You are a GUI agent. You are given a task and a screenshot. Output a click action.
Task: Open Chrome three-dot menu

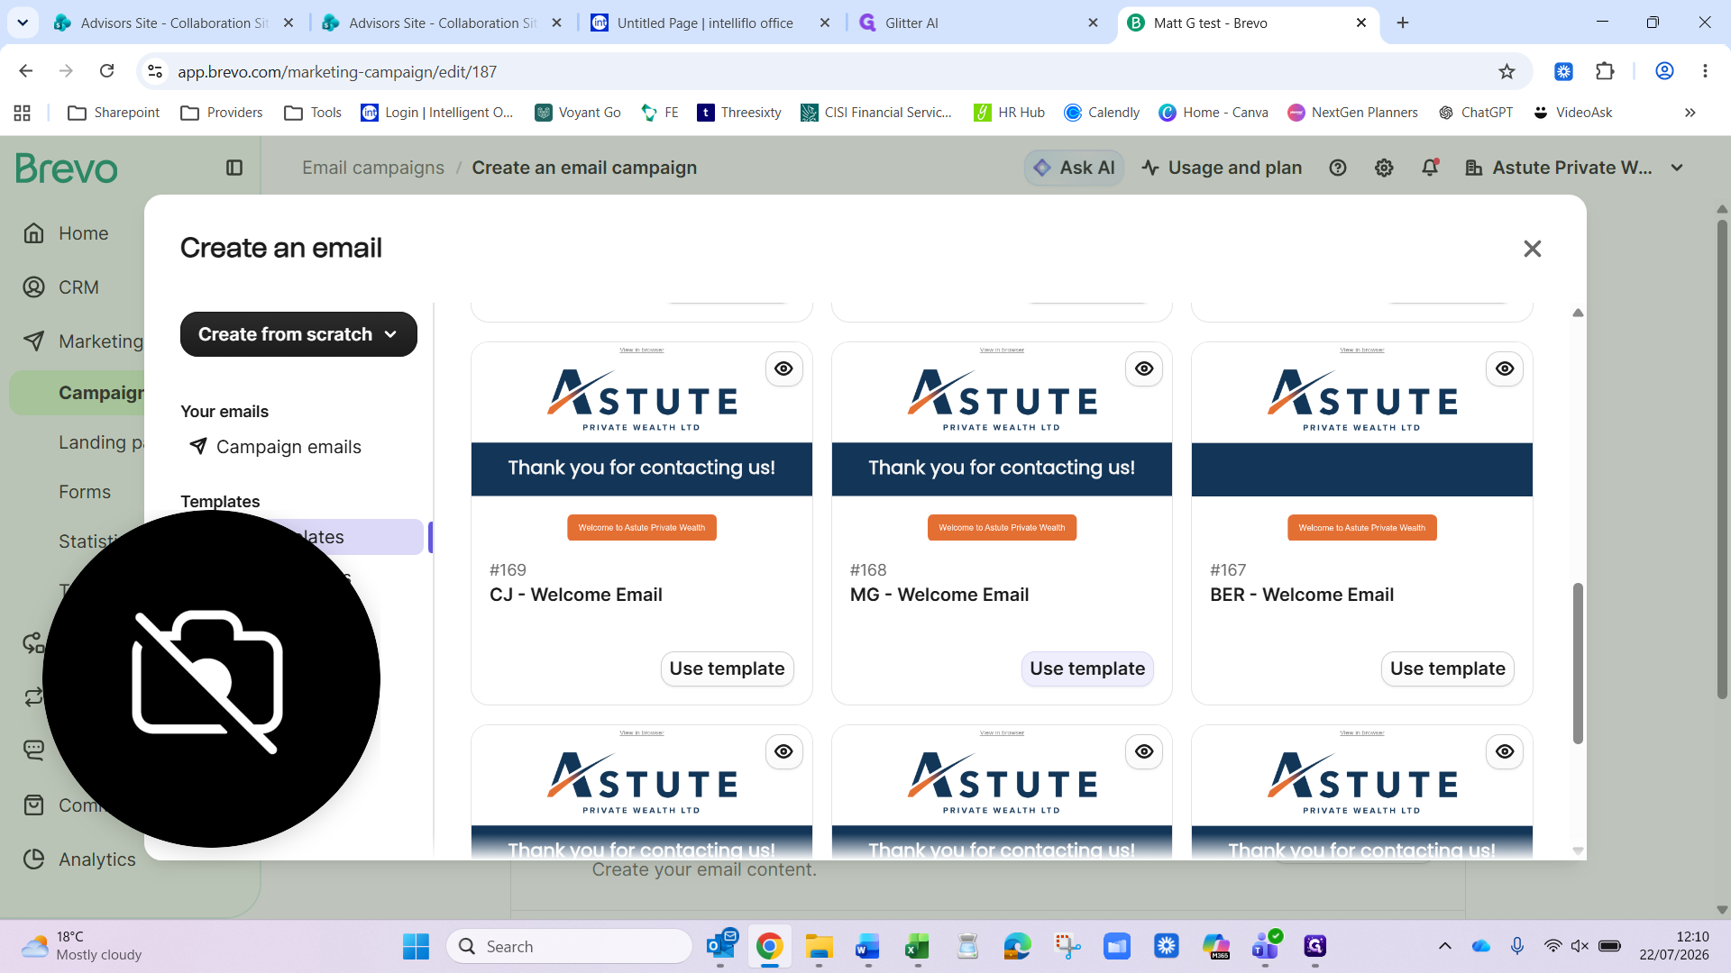point(1705,71)
